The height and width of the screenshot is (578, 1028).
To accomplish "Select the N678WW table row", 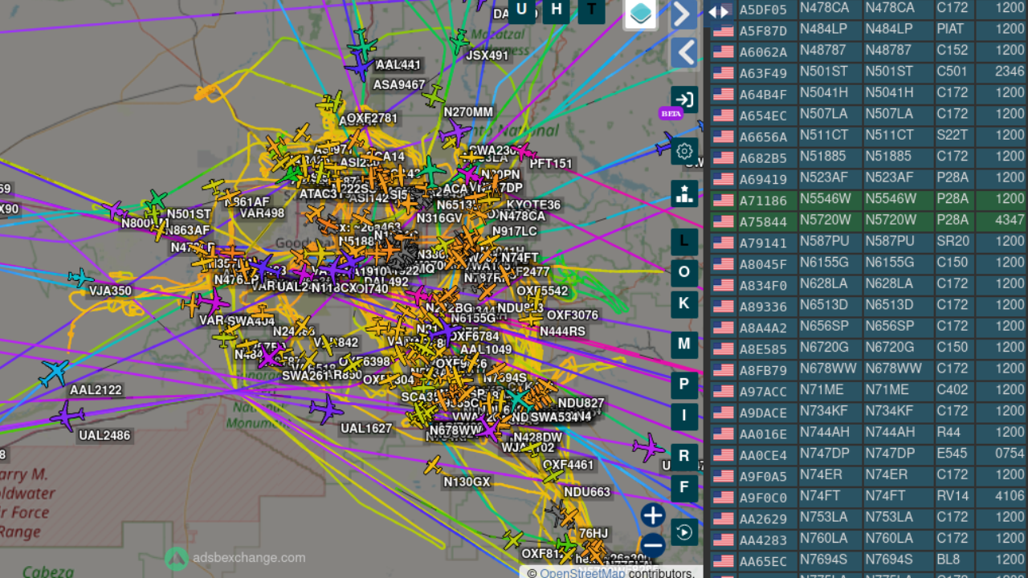I will coord(869,369).
